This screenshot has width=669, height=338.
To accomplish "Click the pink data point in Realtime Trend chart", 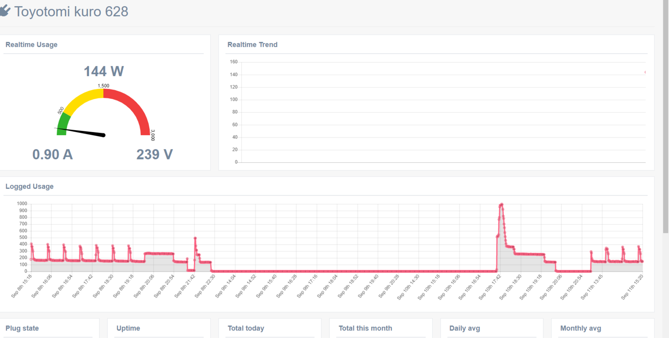I will [645, 72].
